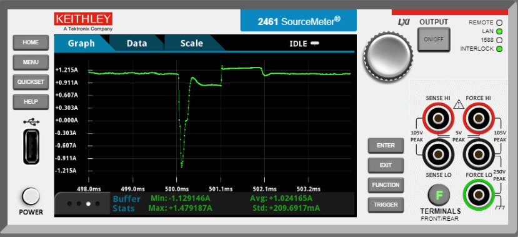Click the swipe page indicator dots
Screen dimensions: 518x237
click(83, 204)
